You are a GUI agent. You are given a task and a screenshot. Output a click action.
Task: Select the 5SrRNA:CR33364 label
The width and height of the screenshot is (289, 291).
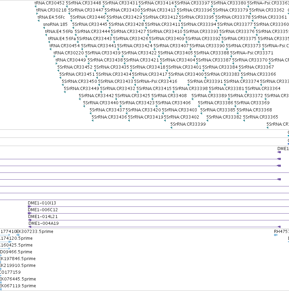(263, 89)
